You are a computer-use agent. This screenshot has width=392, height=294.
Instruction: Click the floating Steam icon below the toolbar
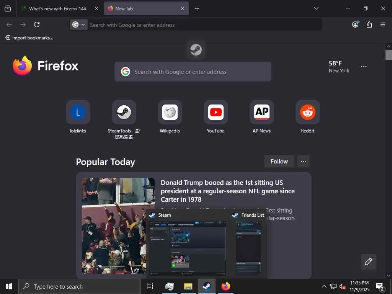196,50
